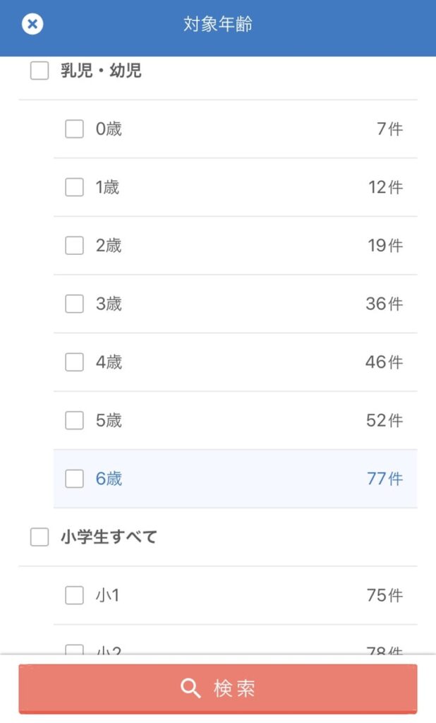Click the 75件 count on 小1 row

384,595
